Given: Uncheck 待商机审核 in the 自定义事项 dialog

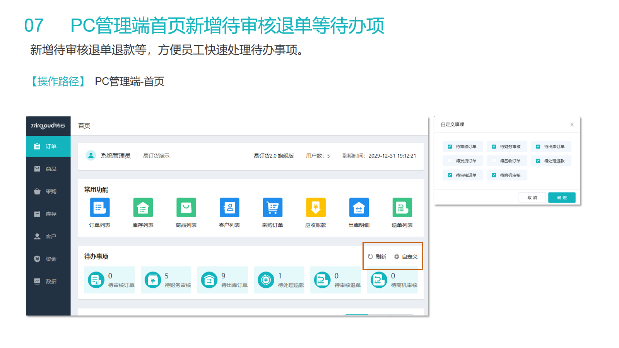Looking at the screenshot, I should click(494, 175).
